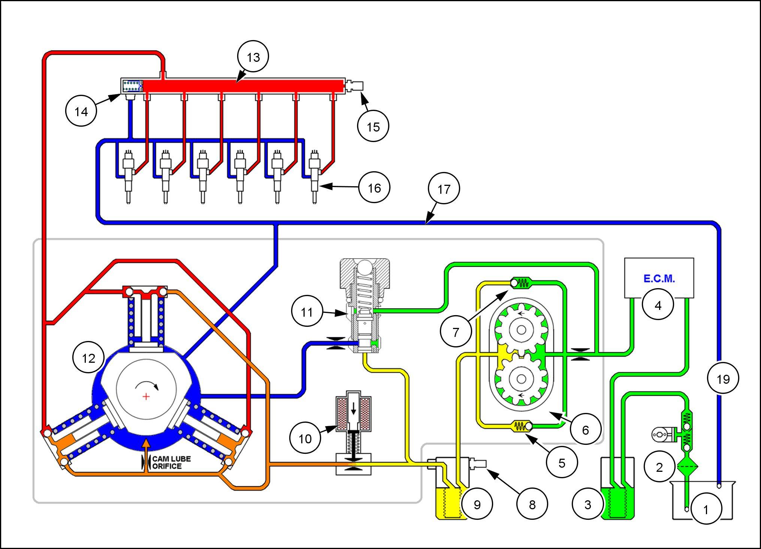This screenshot has height=549, width=761.
Task: Click callout circle number 19
Action: pos(723,379)
